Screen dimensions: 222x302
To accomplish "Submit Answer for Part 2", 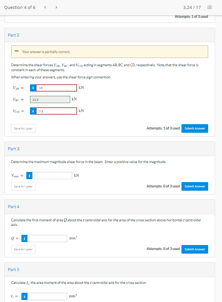I will click(x=195, y=128).
